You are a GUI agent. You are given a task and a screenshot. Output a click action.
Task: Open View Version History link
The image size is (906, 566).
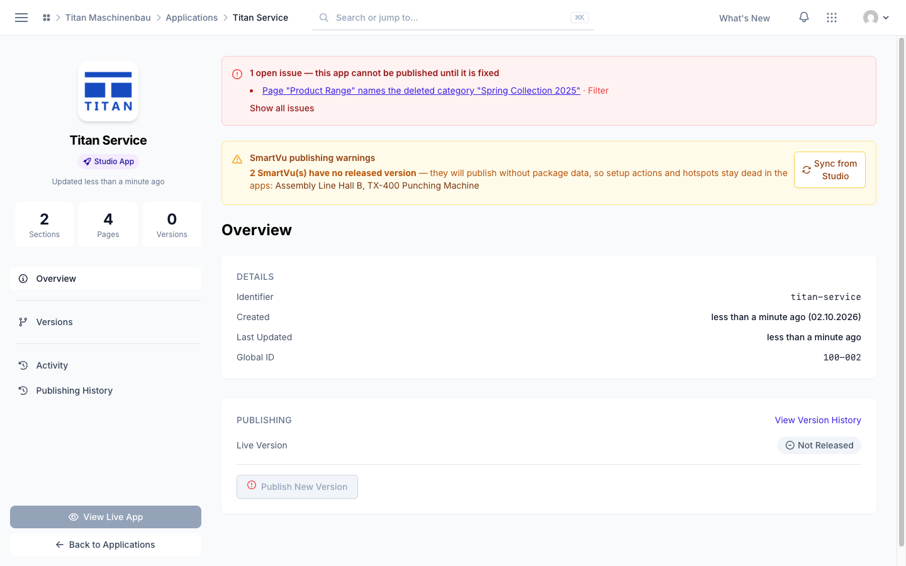818,420
